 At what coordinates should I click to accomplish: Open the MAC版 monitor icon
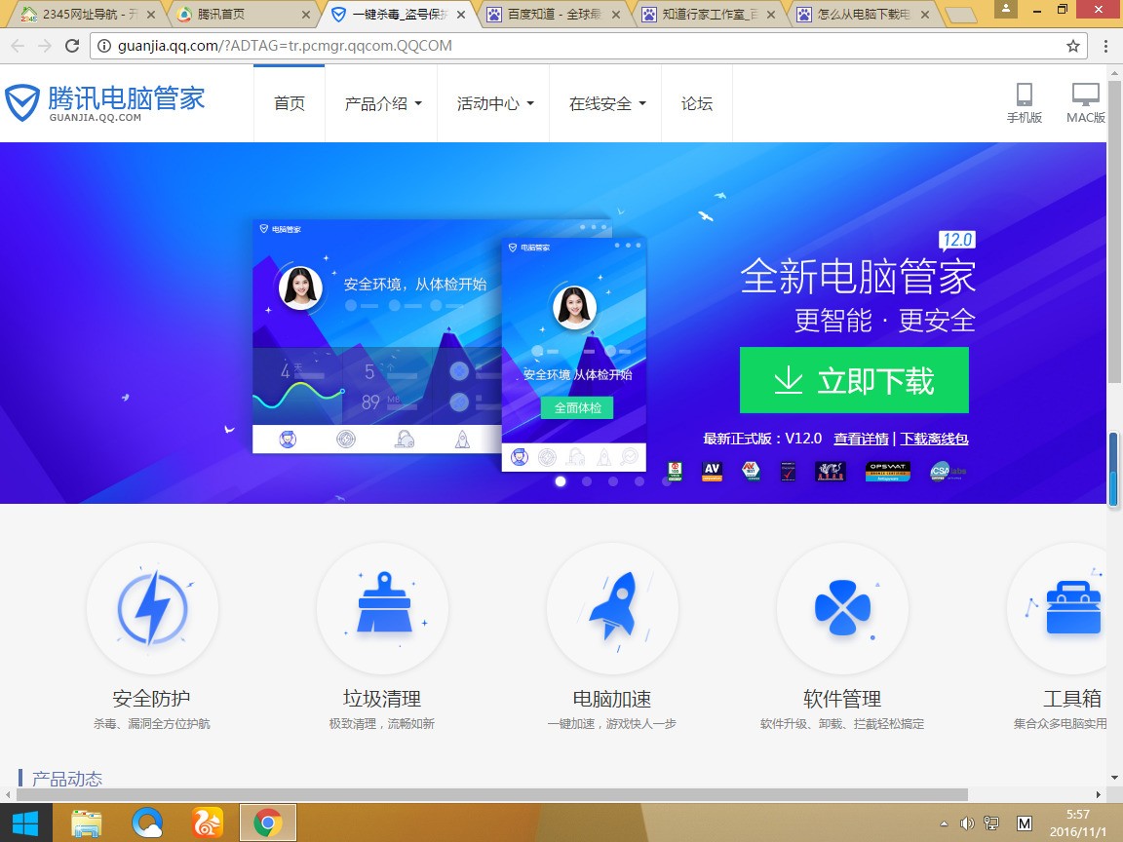click(x=1085, y=94)
